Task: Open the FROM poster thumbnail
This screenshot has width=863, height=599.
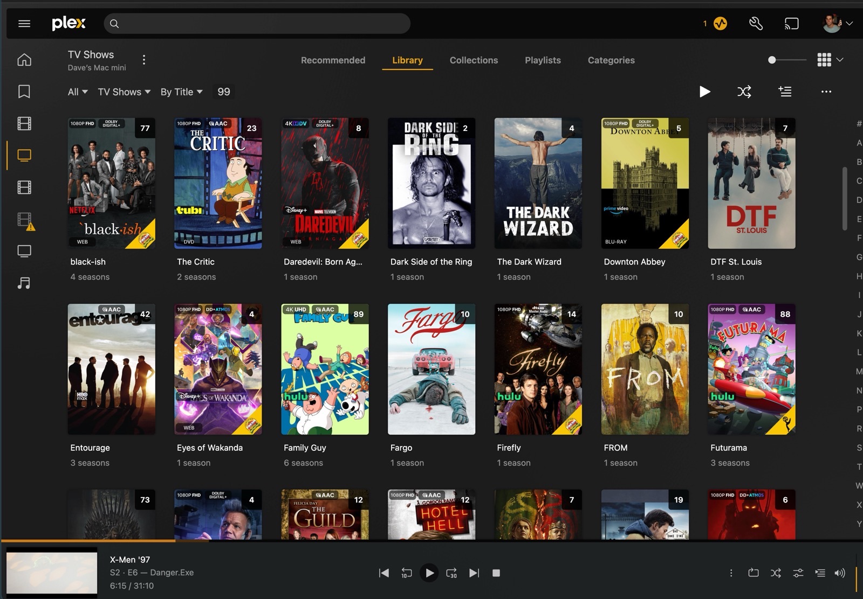Action: click(x=645, y=369)
